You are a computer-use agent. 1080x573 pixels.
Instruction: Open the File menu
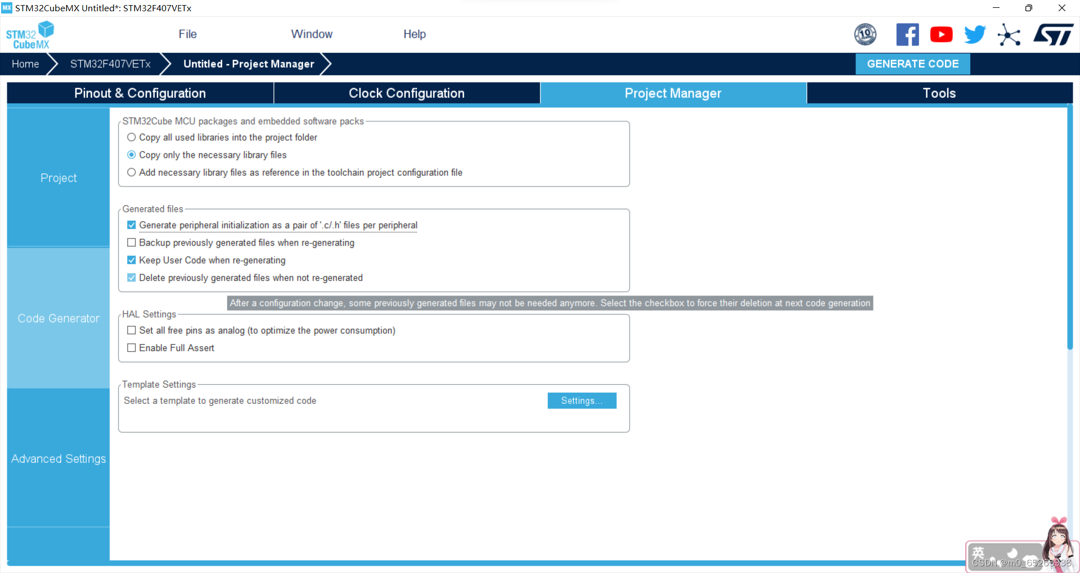[x=187, y=34]
